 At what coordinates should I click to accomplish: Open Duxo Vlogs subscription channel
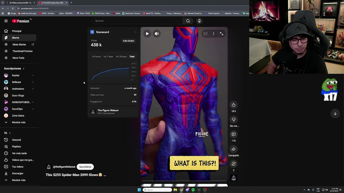[19, 96]
